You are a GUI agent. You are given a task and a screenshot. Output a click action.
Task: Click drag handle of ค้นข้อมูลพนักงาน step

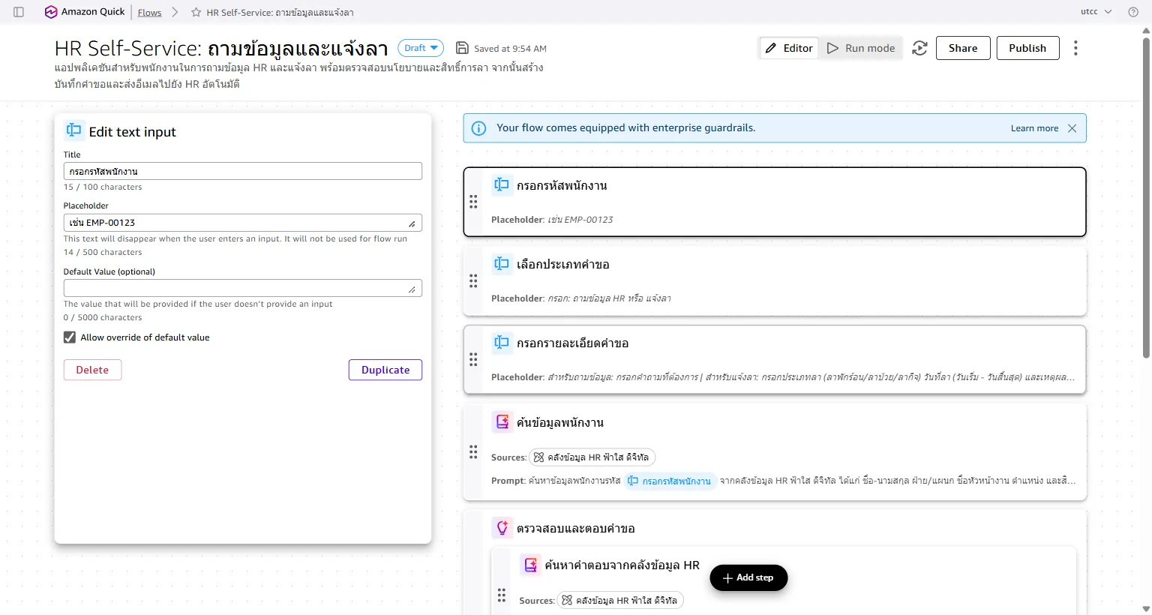tap(473, 452)
